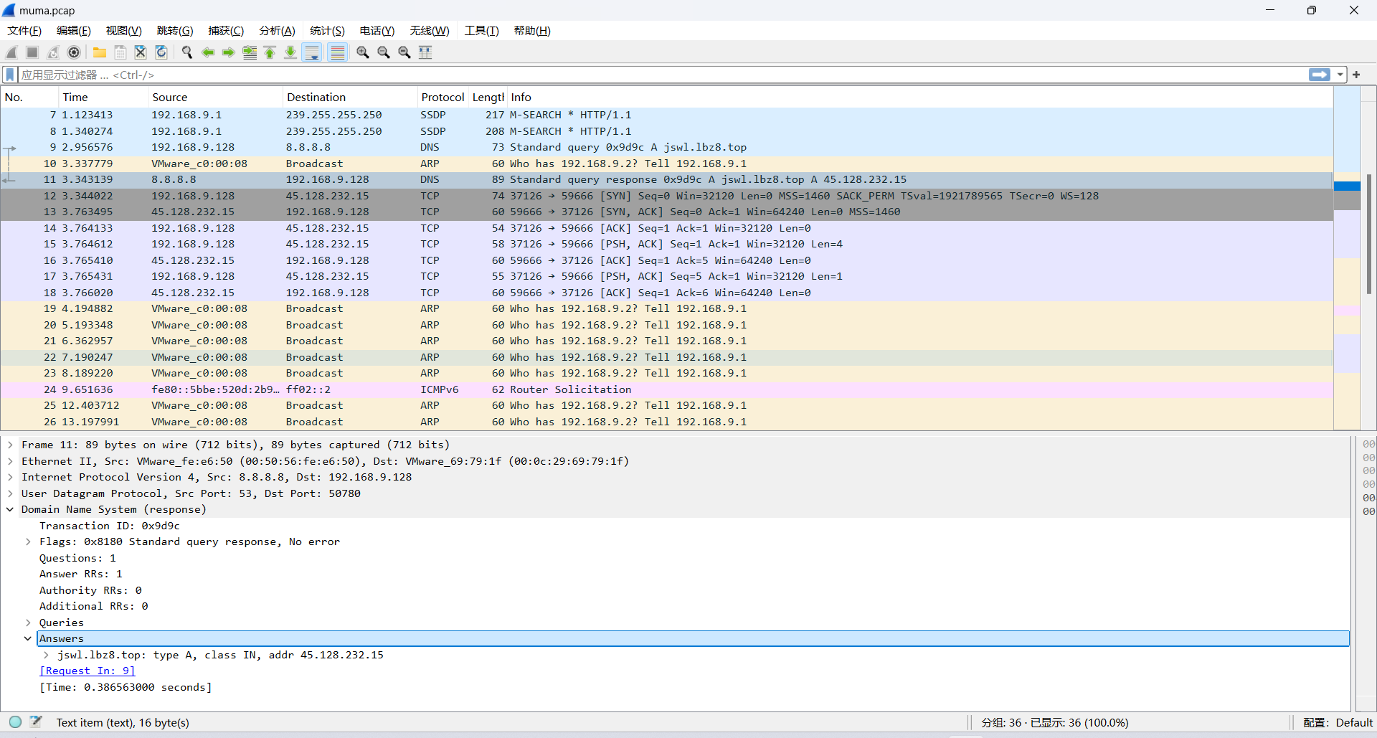Open the 文件(F) menu
1377x738 pixels.
pos(24,31)
